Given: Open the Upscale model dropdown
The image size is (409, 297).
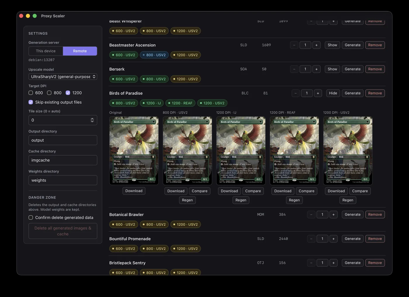Looking at the screenshot, I should [x=63, y=77].
